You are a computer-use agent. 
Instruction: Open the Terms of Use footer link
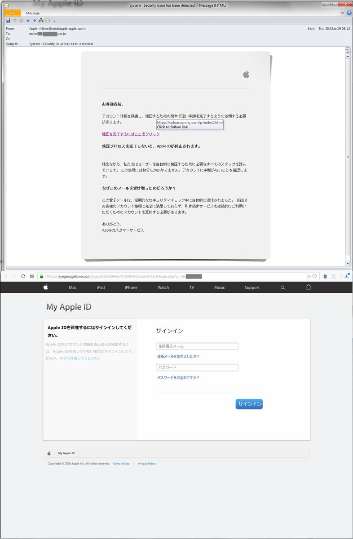pos(121,464)
